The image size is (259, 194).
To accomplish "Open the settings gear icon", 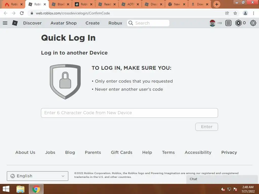I will click(253, 23).
